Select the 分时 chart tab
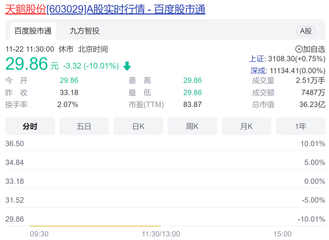This screenshot has width=329, height=240. tap(30, 126)
